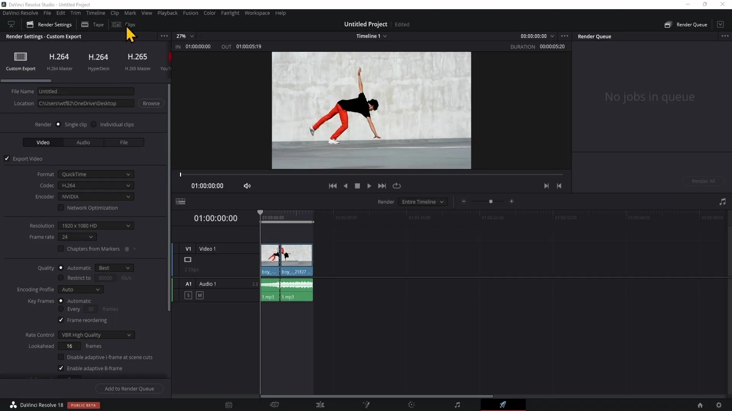Mute the Audio 1 track
732x411 pixels.
coord(200,295)
